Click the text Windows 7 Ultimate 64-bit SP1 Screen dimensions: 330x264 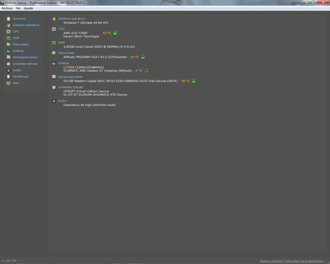tap(86, 23)
